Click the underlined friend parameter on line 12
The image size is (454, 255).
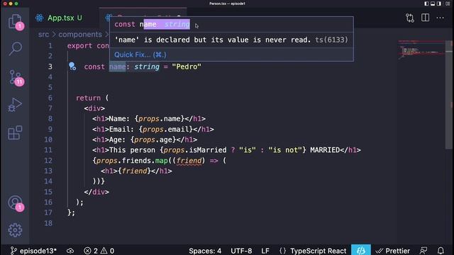pyautogui.click(x=189, y=161)
